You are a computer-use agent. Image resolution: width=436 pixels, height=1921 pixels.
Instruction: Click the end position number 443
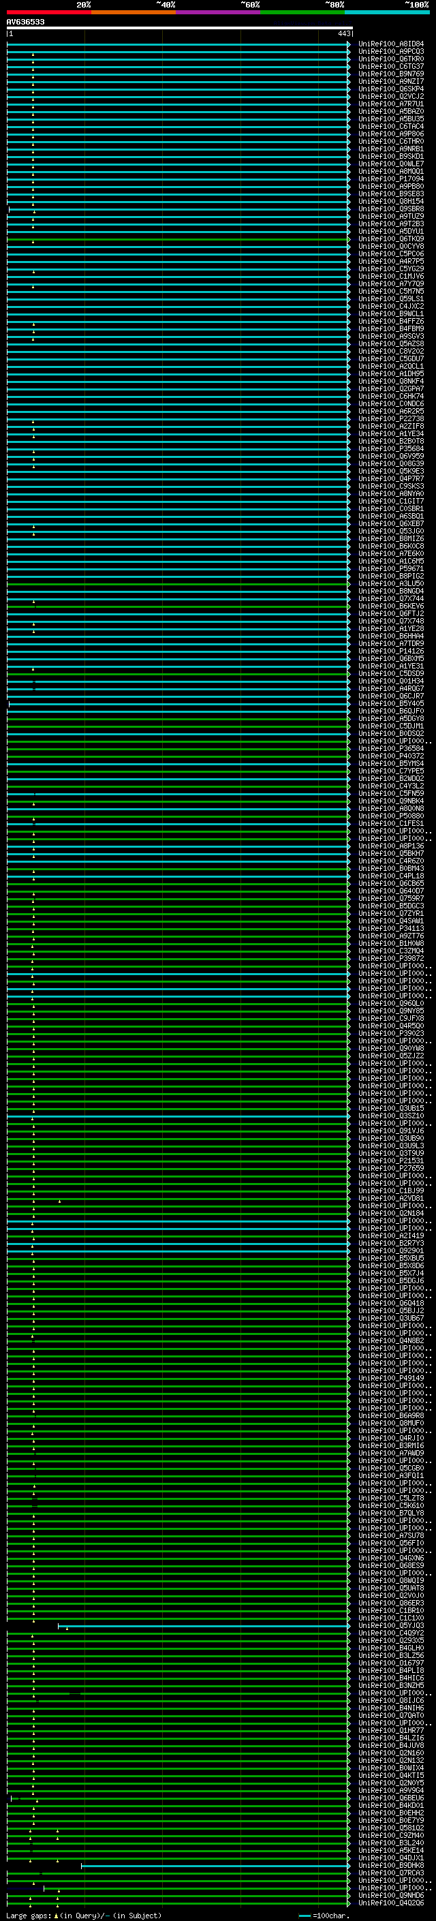[343, 33]
